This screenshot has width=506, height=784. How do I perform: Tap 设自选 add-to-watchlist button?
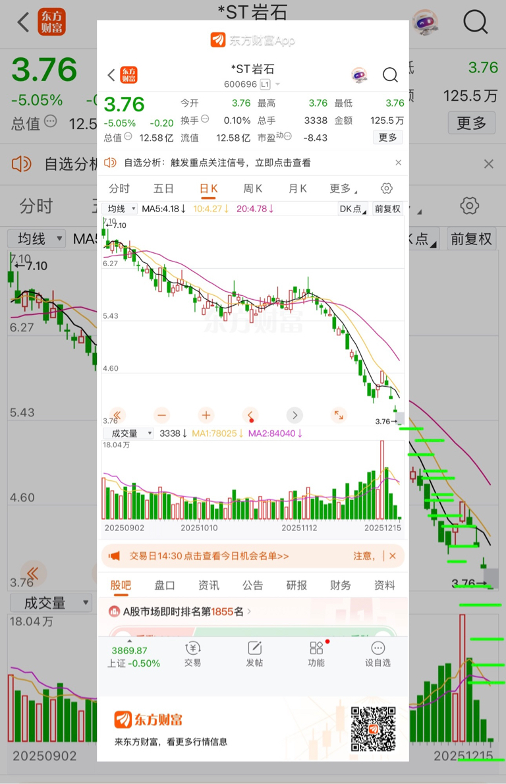click(x=378, y=654)
